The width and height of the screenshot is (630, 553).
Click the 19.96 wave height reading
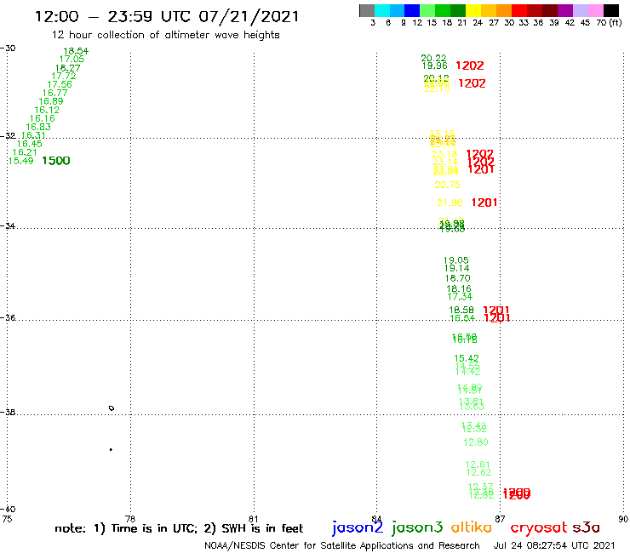pyautogui.click(x=434, y=66)
